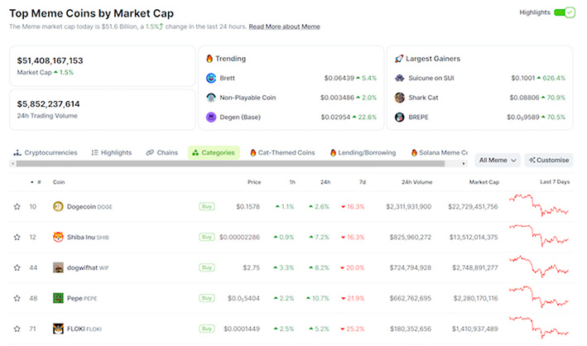Click the tab bar scroll right arrow
This screenshot has height=346, width=587.
pyautogui.click(x=464, y=164)
